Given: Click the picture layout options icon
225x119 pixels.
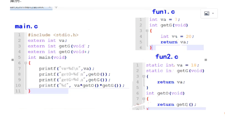Looking at the screenshot, I should [x=206, y=13].
